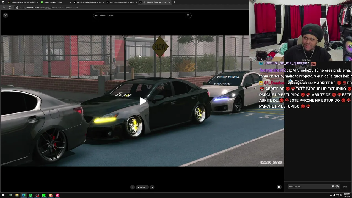
Task: View site info with the lock icon
Action: click(x=17, y=7)
